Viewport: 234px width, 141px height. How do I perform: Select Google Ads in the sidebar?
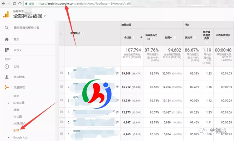(x=21, y=138)
